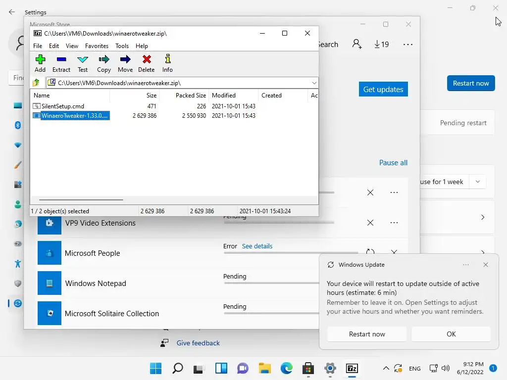Open the Microsoft Store account profile icon
The width and height of the screenshot is (507, 380).
click(356, 44)
